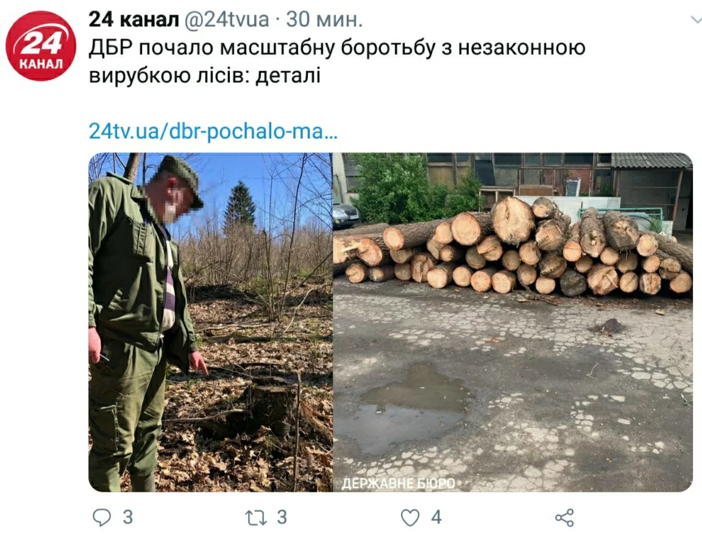Open the share icon under the tweet

pos(564,517)
